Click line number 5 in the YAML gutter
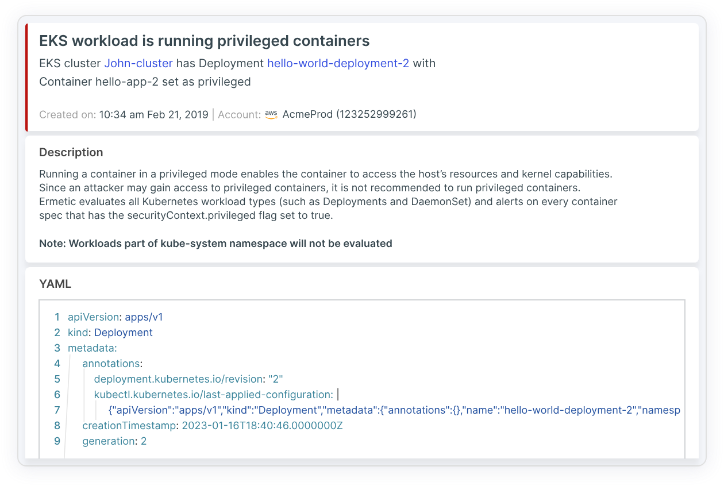 (57, 379)
